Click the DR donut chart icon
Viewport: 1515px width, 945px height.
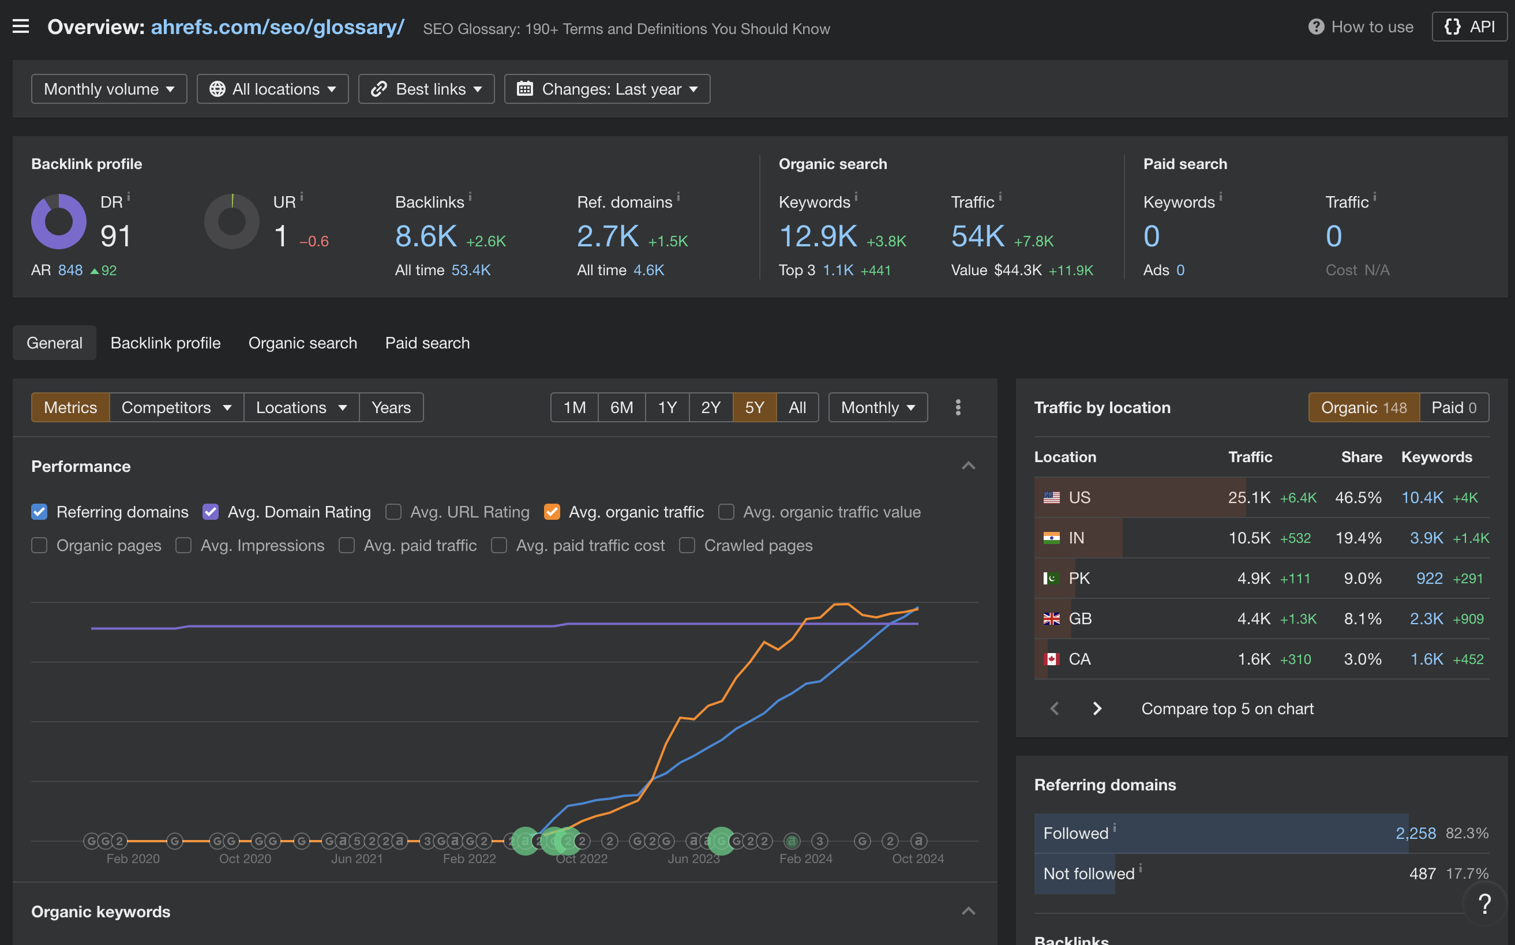click(x=59, y=222)
